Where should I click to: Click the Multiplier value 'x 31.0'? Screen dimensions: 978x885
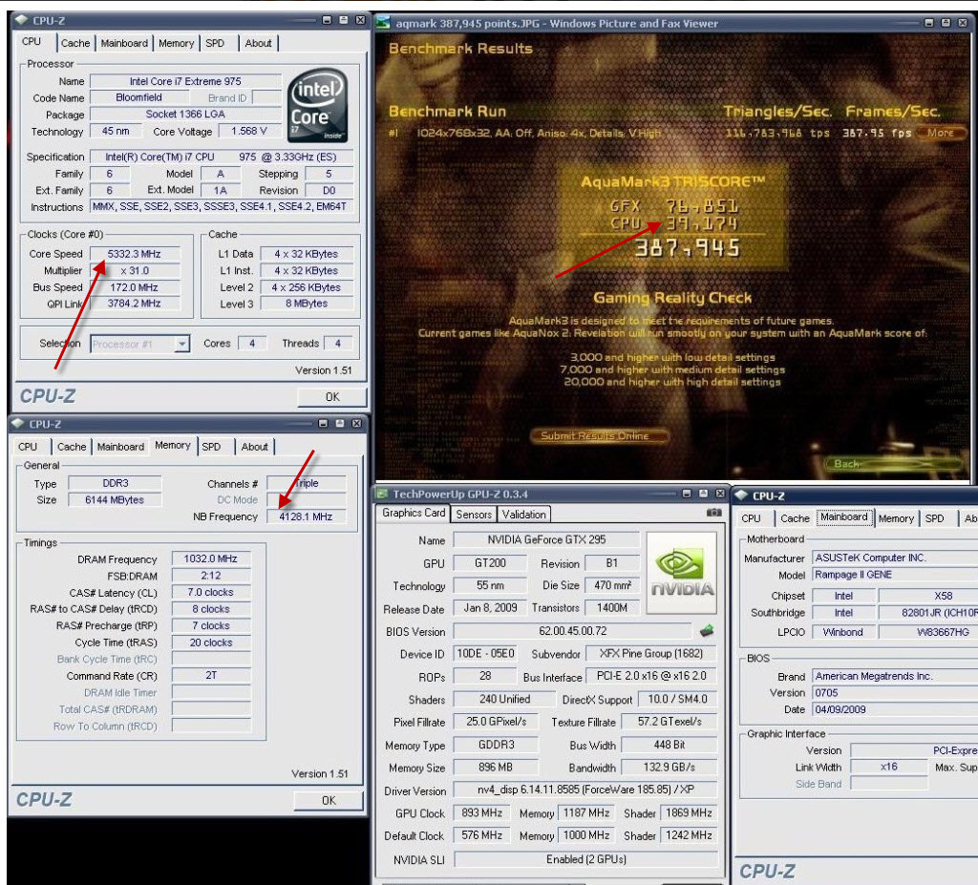point(134,271)
